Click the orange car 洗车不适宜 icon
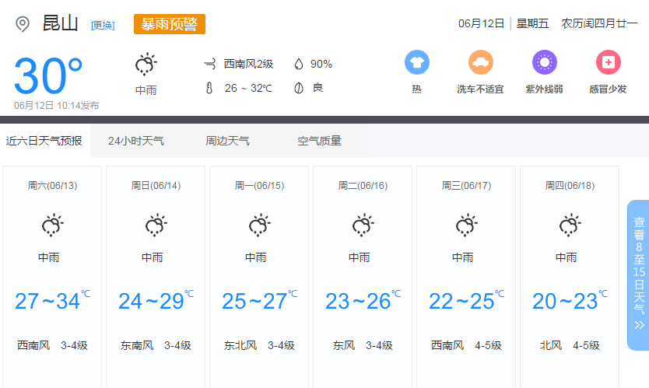 coord(480,62)
